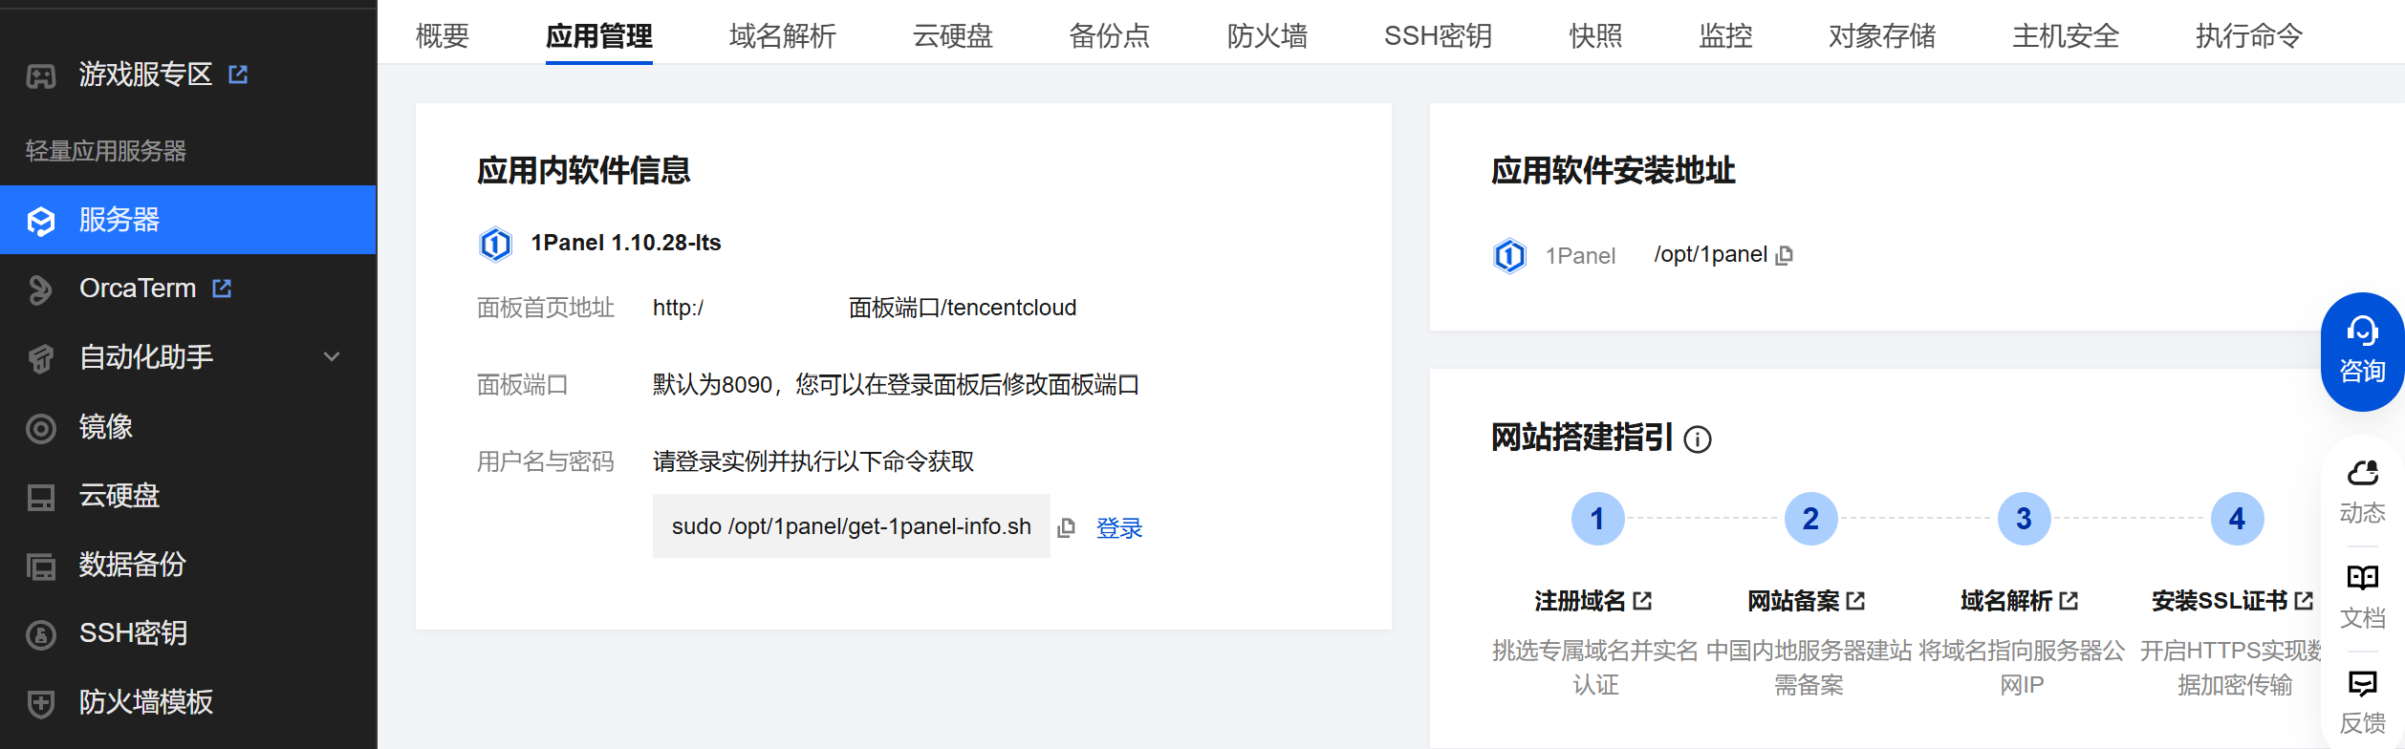Click 1Panel logo in 应用软件安装地址 card
The width and height of the screenshot is (2405, 749).
[x=1509, y=256]
